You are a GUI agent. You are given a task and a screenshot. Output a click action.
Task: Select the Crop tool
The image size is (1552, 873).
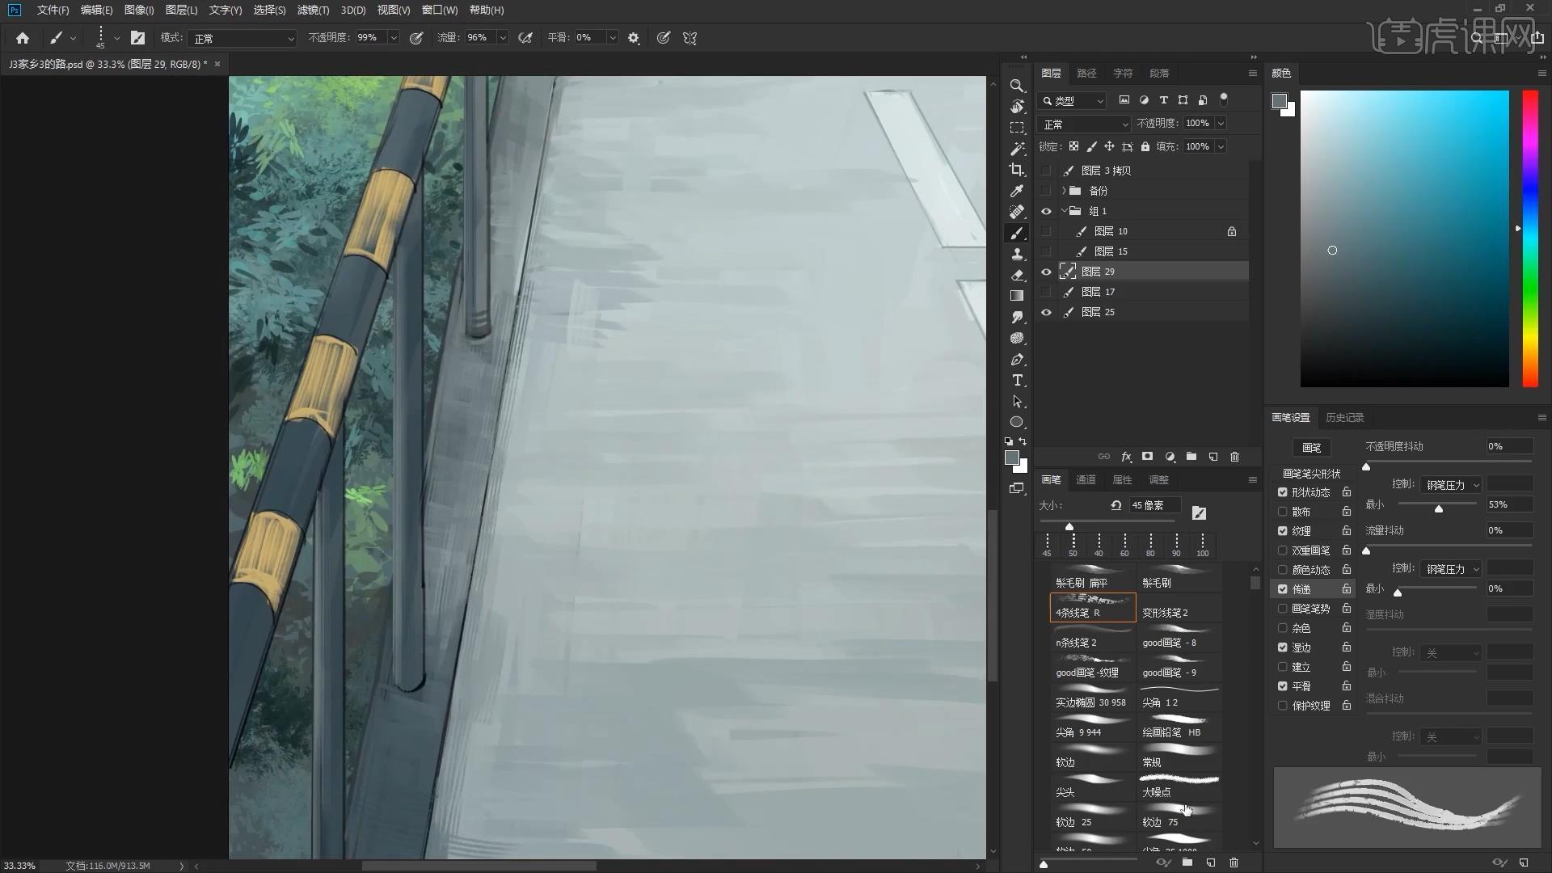pyautogui.click(x=1017, y=170)
